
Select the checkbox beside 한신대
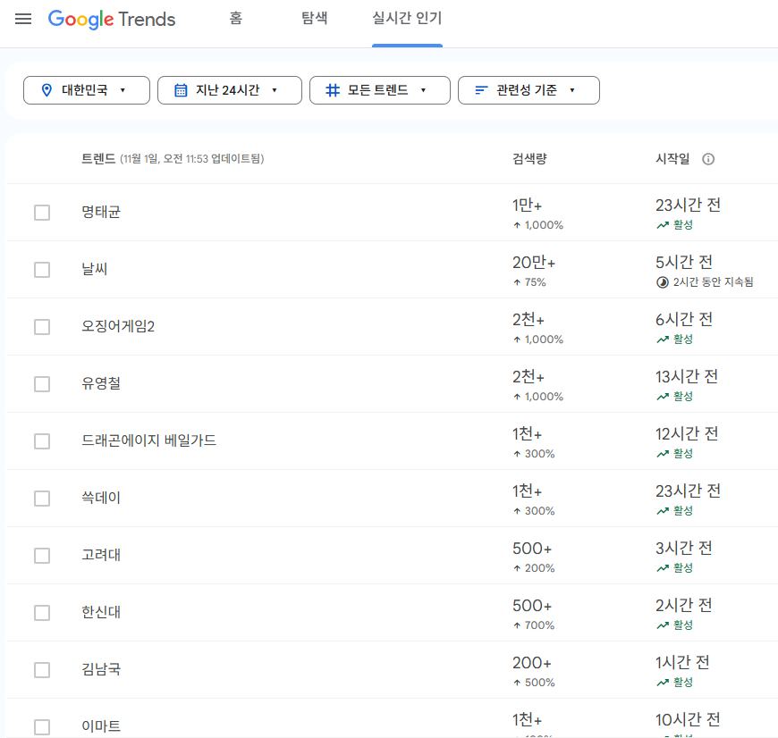pyautogui.click(x=42, y=613)
